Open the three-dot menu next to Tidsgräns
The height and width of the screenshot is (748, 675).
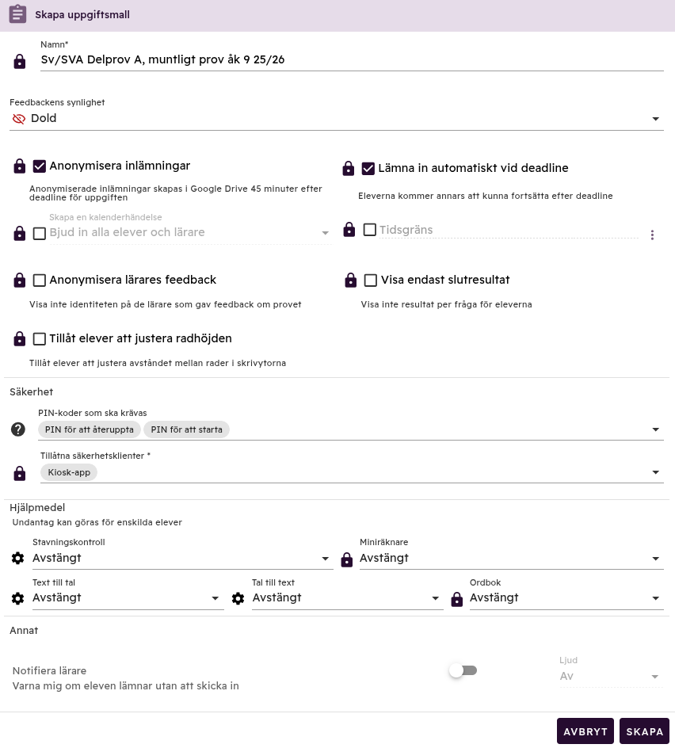coord(652,235)
